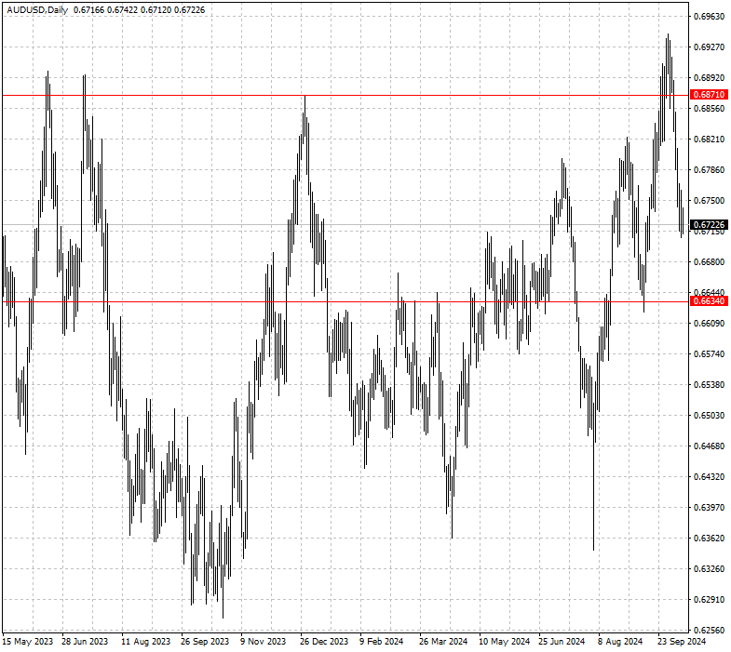Click the red 0.68710 price label
The height and width of the screenshot is (652, 731).
[709, 95]
